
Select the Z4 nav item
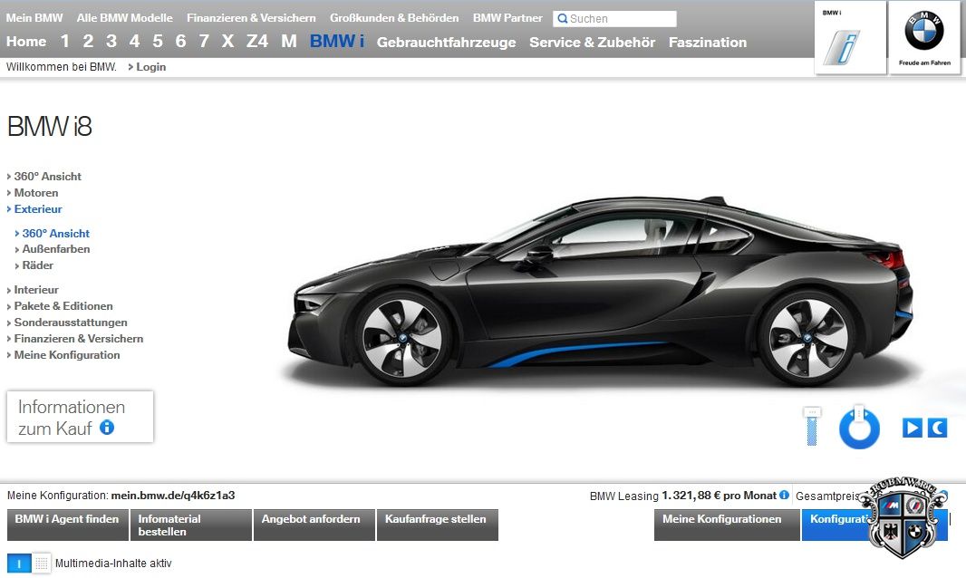[257, 42]
